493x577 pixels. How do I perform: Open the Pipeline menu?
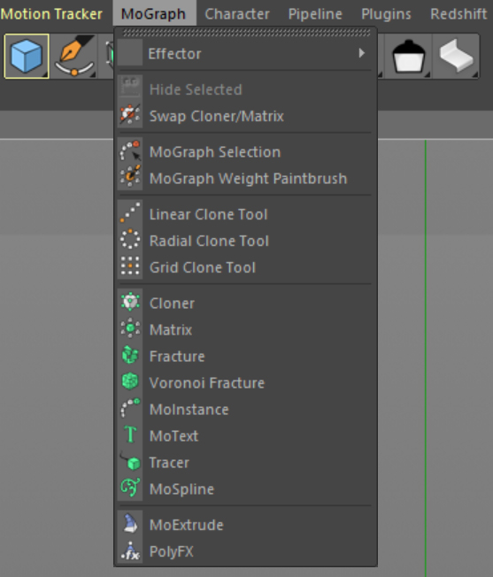315,14
